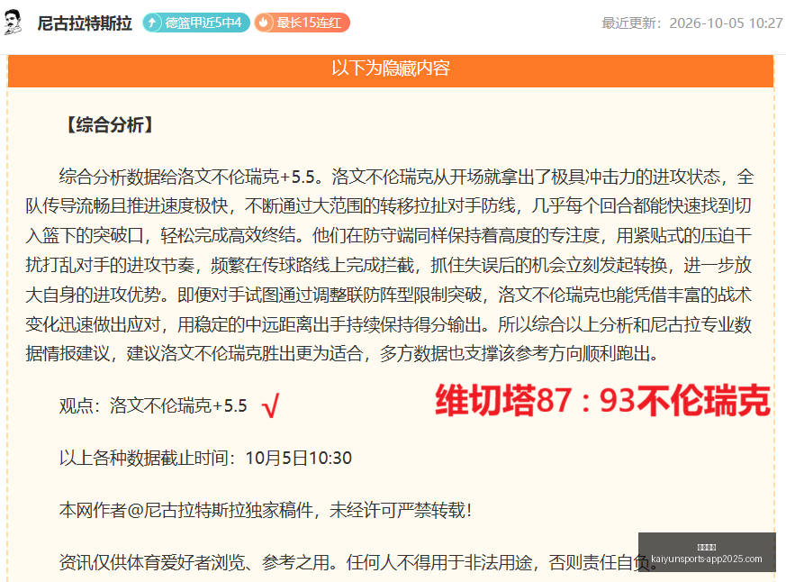Select the red checkmark next to 观点
This screenshot has height=582, width=786.
tap(271, 405)
